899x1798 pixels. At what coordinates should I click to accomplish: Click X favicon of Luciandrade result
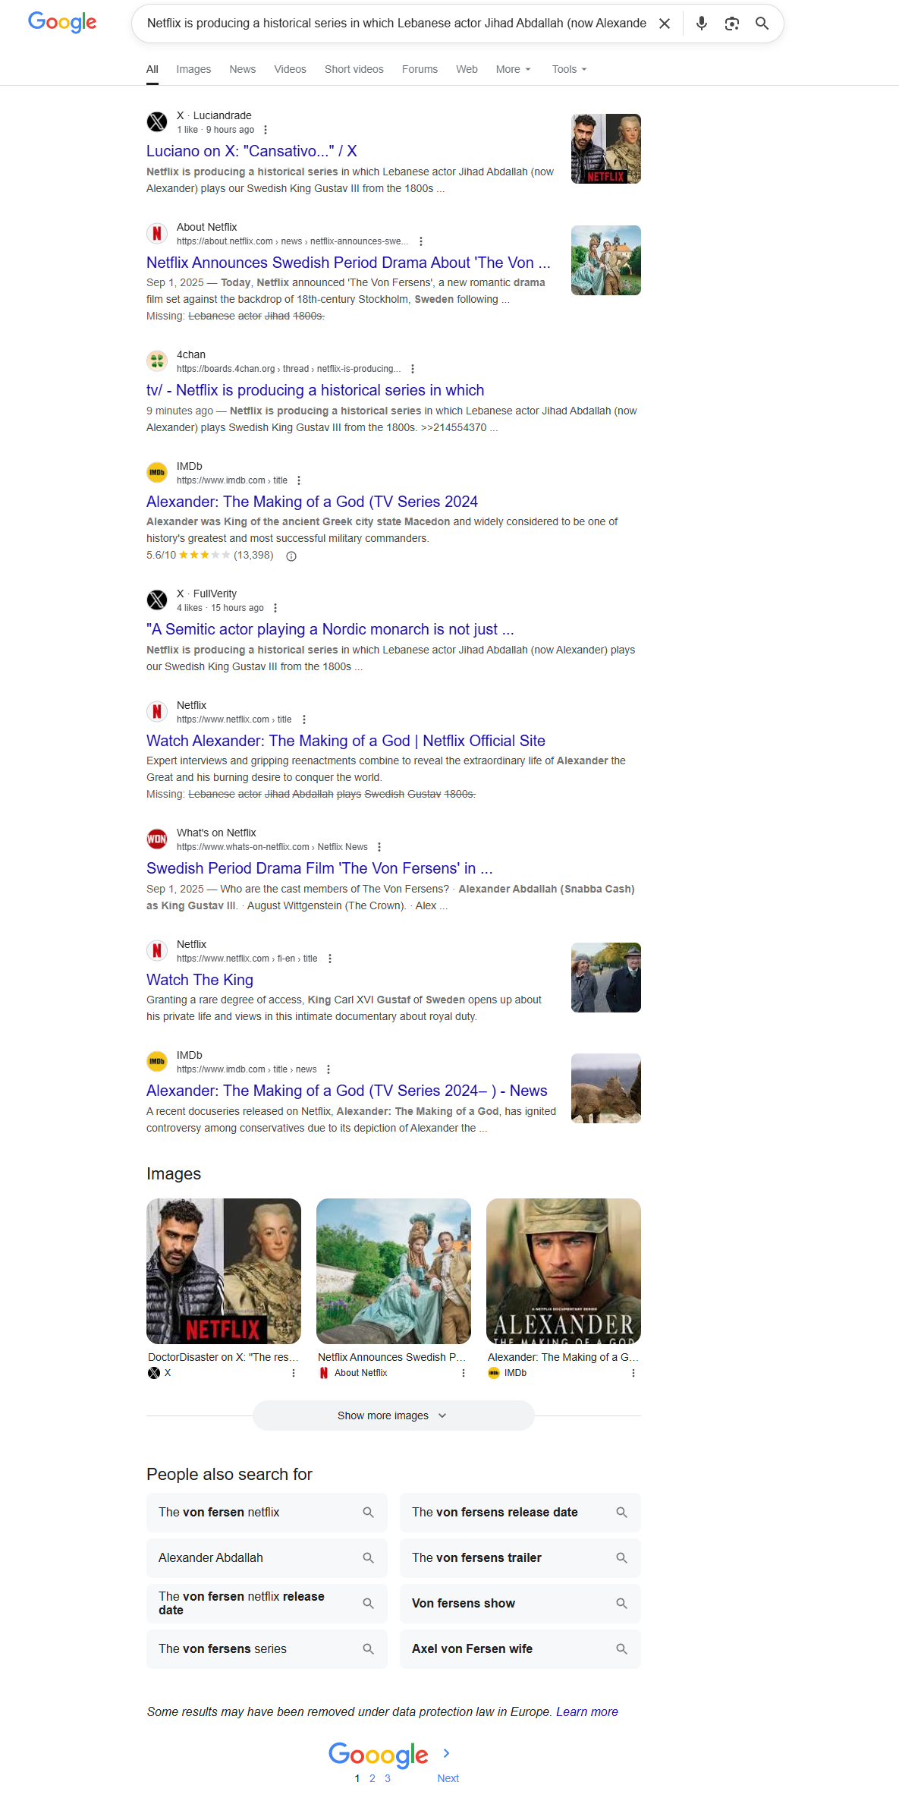pos(157,121)
